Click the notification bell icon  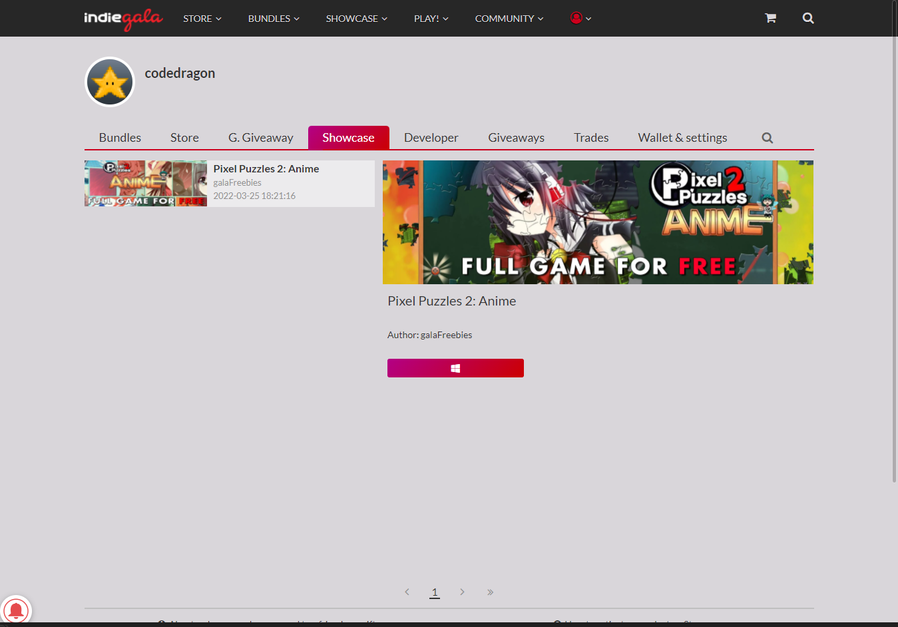coord(15,610)
